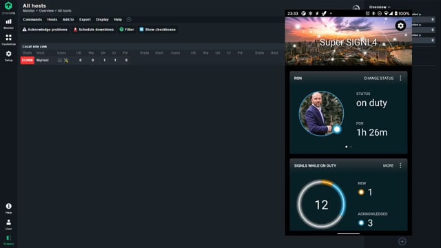
Task: Tap MORE in Signls While On Duty card
Action: click(388, 165)
